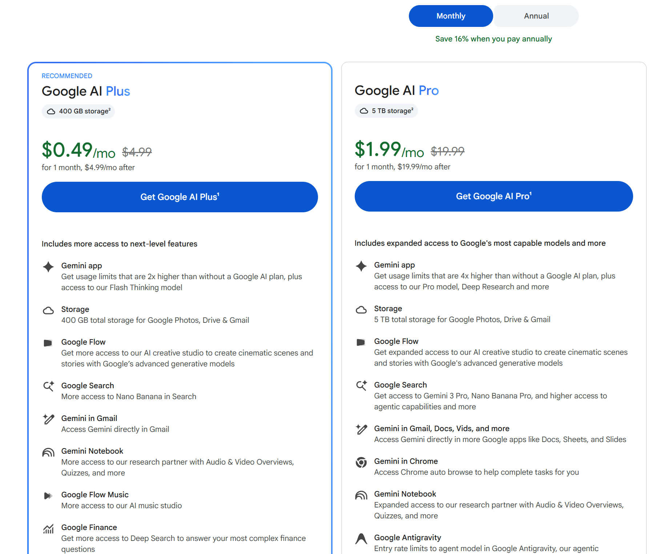
Task: Click the Google Antigravity icon
Action: [x=361, y=538]
